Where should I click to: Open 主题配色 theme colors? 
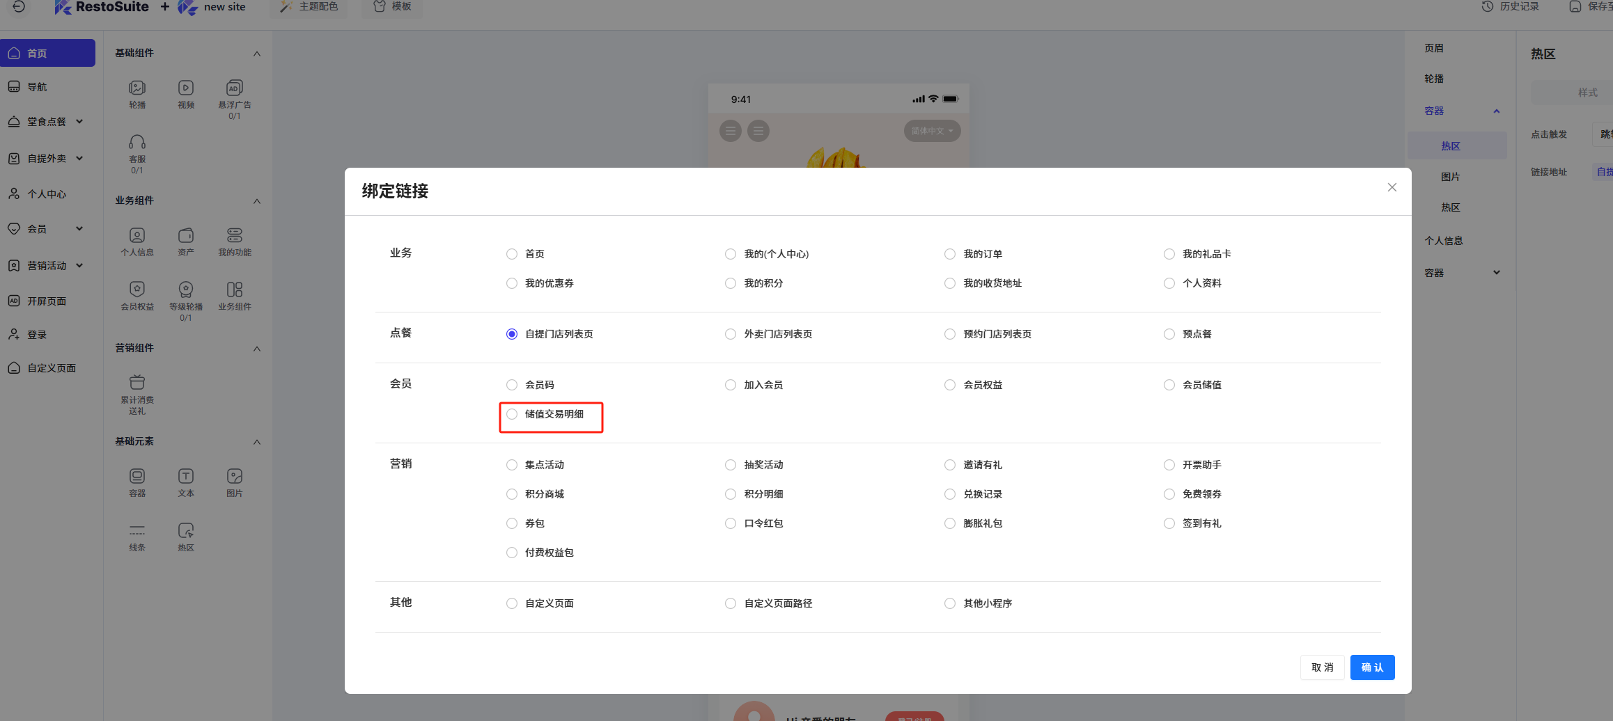coord(309,7)
